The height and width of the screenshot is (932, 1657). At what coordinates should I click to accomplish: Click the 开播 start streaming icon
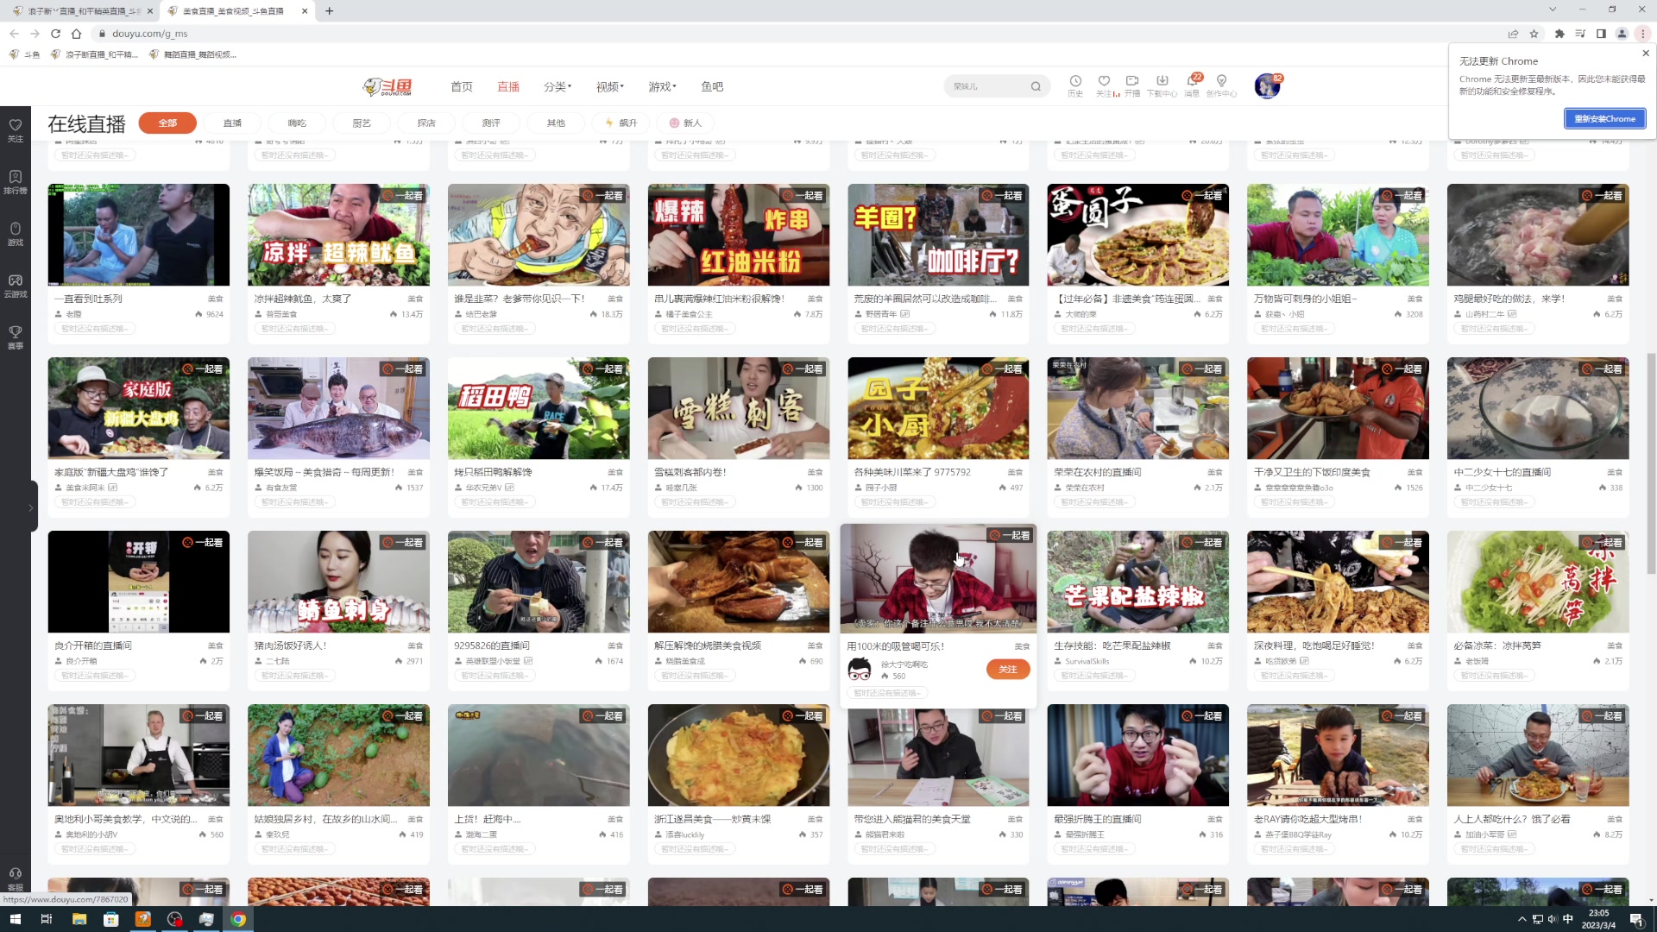click(1132, 85)
